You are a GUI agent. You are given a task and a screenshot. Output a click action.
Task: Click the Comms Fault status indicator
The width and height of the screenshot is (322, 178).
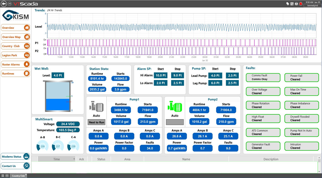tap(263, 77)
